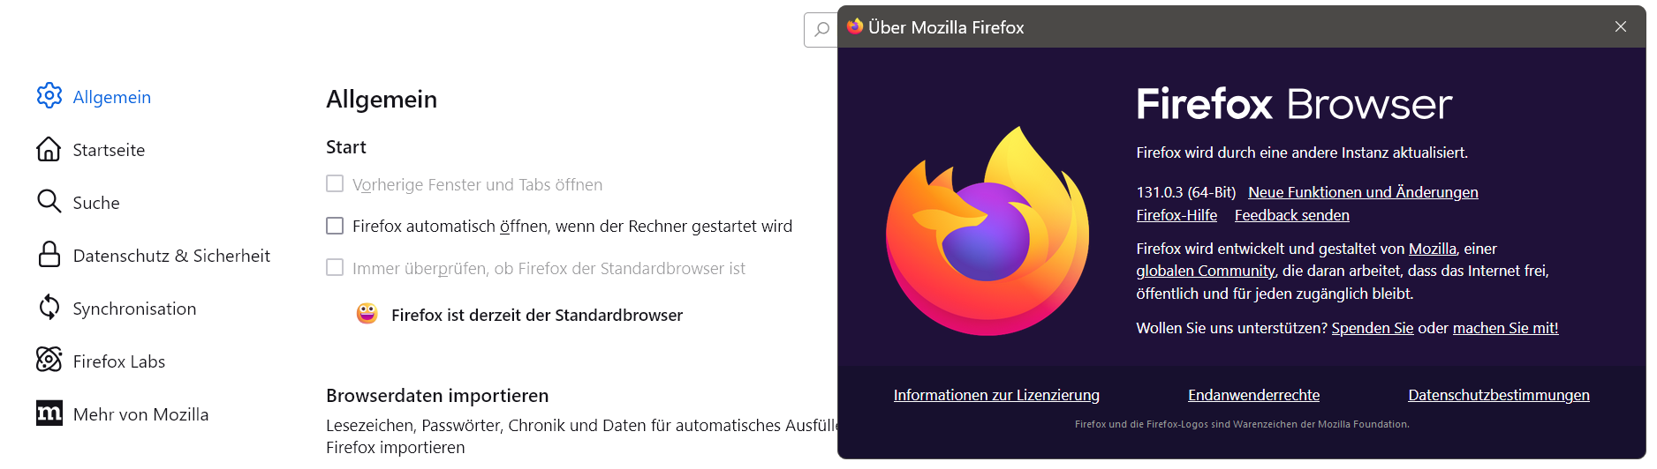Click the Allgemein page heading
The height and width of the screenshot is (469, 1657).
(x=382, y=99)
